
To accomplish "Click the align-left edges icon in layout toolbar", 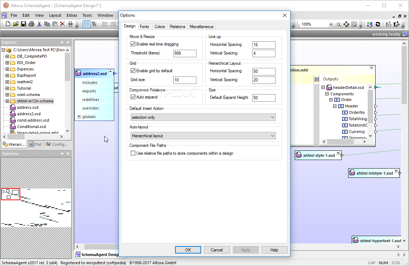I will click(x=105, y=24).
